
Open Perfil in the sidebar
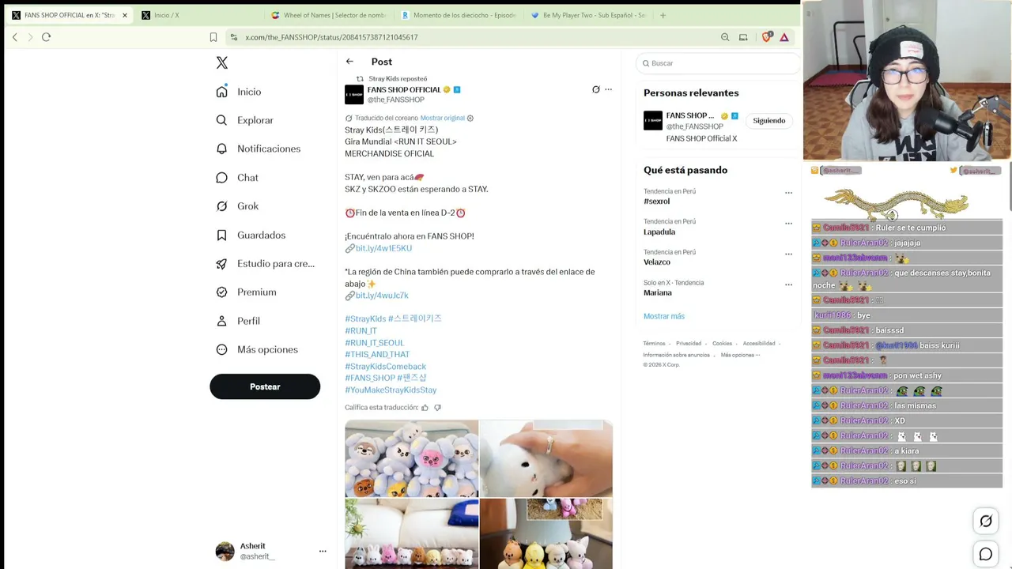coord(238,321)
